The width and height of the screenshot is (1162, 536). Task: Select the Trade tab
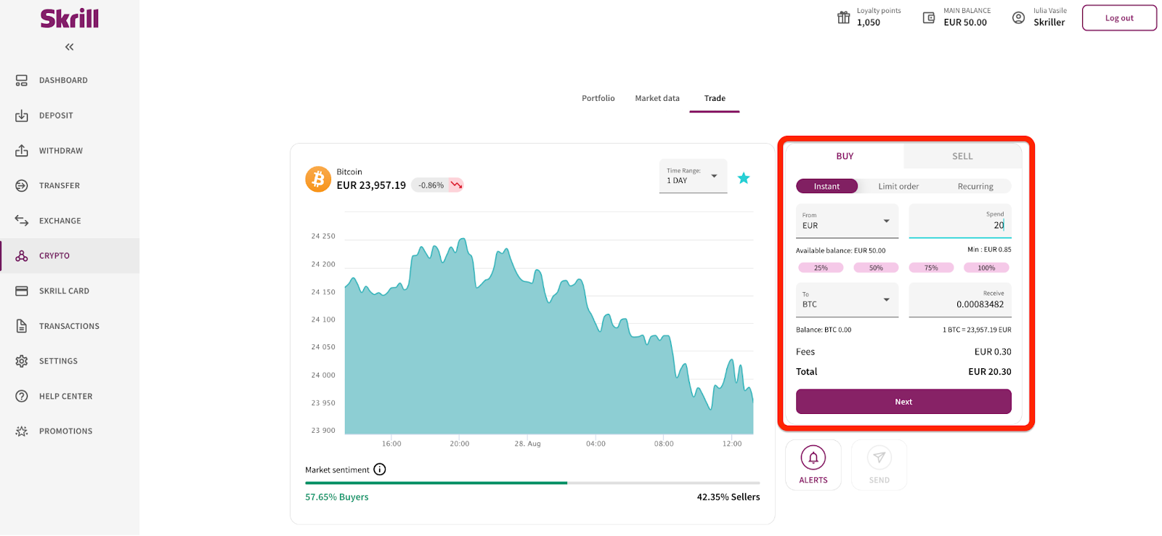pyautogui.click(x=715, y=99)
